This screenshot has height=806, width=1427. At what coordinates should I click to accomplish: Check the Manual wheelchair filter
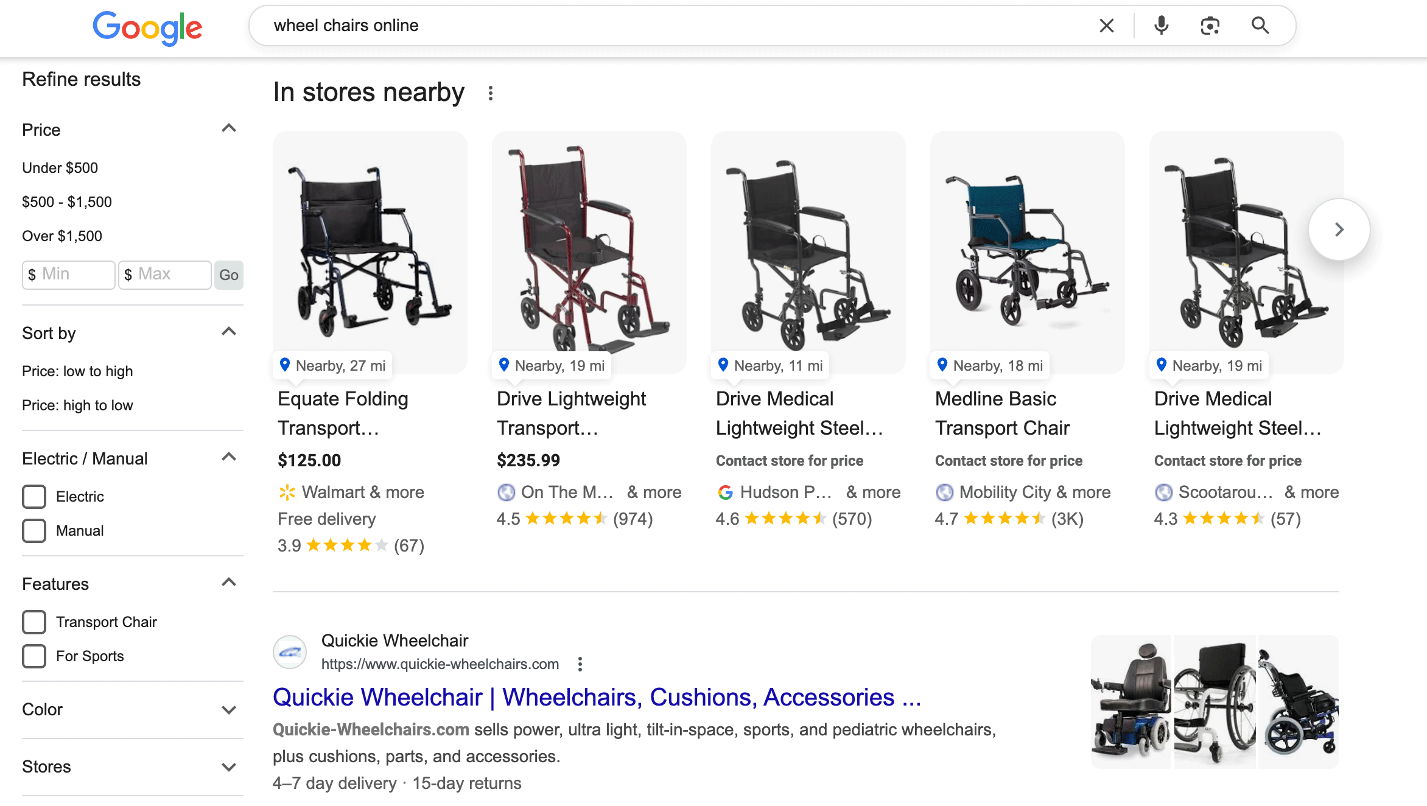pyautogui.click(x=34, y=530)
